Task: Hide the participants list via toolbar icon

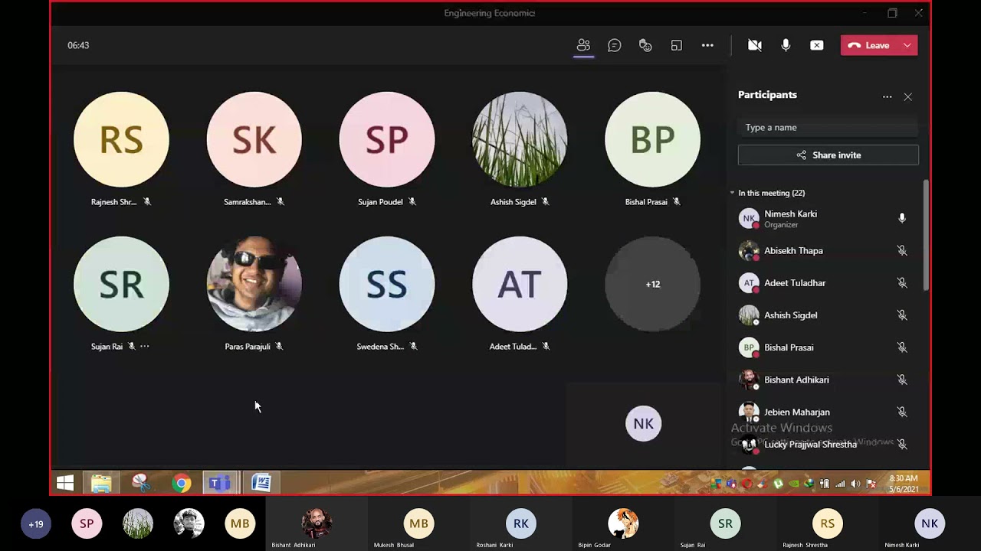Action: [x=583, y=46]
